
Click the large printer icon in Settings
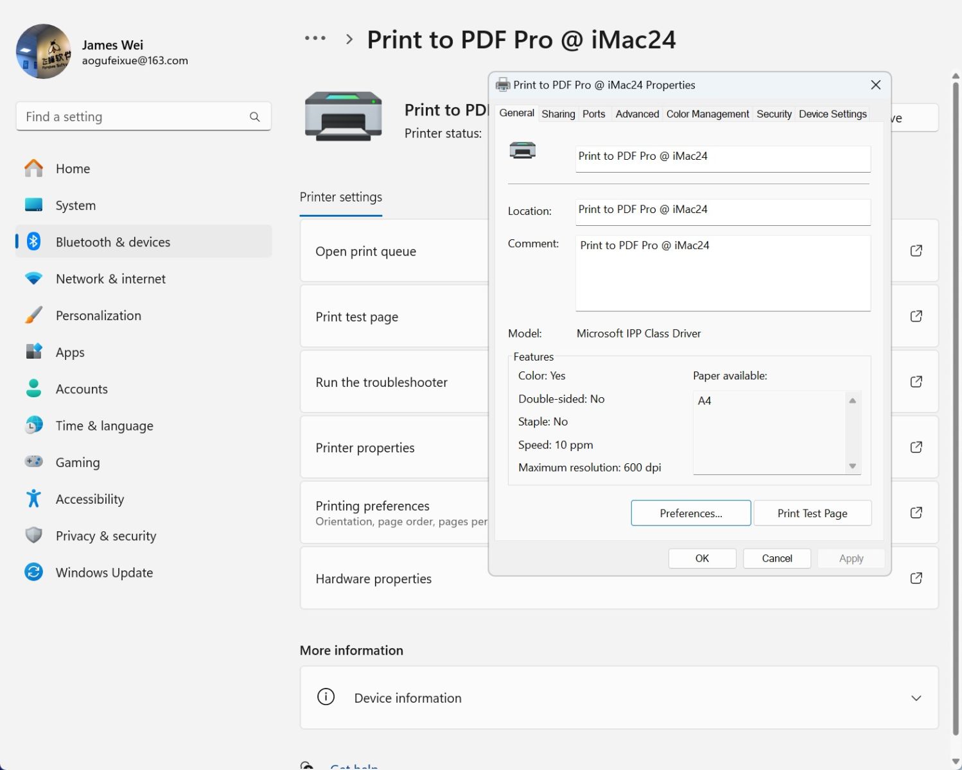344,116
